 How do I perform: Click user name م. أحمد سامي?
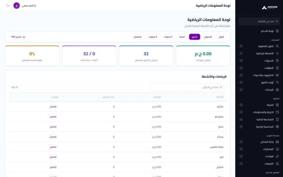(x=29, y=6)
